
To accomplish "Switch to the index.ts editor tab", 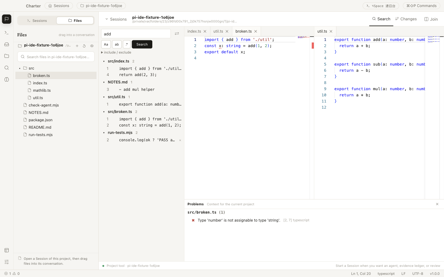I will pyautogui.click(x=194, y=31).
